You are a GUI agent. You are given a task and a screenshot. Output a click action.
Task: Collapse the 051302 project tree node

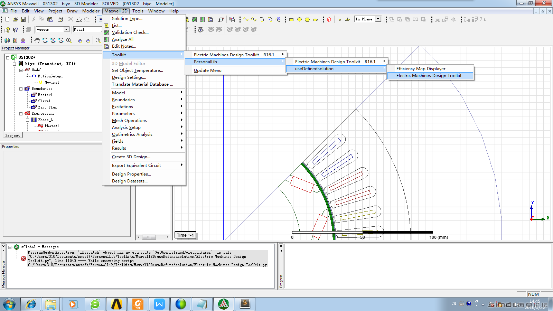(8, 57)
